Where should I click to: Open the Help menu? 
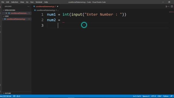click(46, 2)
